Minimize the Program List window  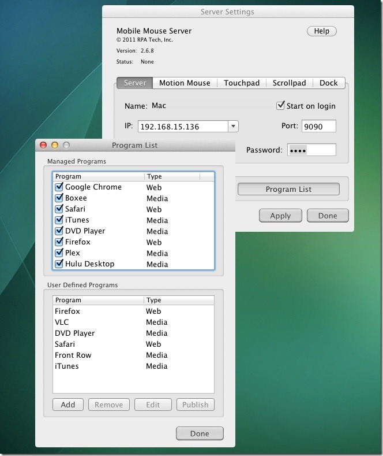click(x=55, y=145)
